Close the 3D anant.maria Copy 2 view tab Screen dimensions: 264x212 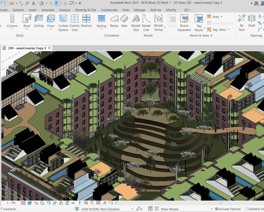[49, 48]
